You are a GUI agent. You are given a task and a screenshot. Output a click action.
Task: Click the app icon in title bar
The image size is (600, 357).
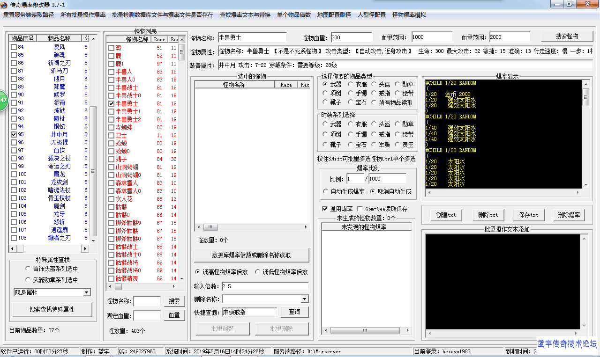[x=4, y=4]
